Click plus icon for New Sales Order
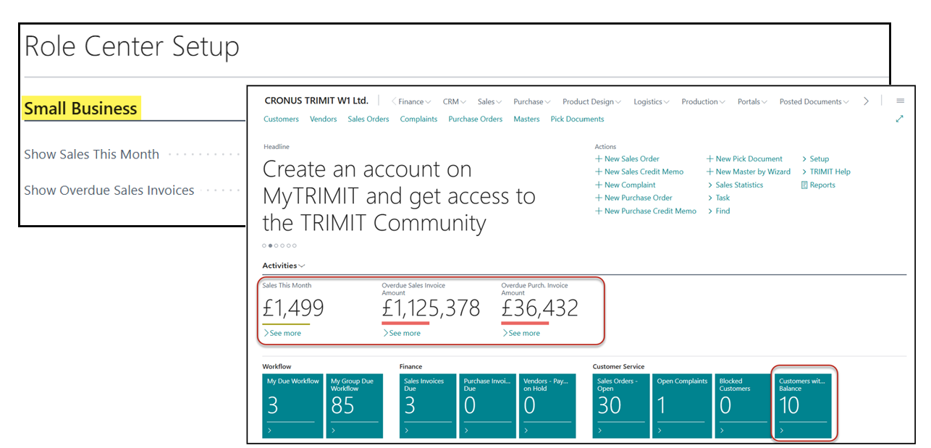 point(599,159)
